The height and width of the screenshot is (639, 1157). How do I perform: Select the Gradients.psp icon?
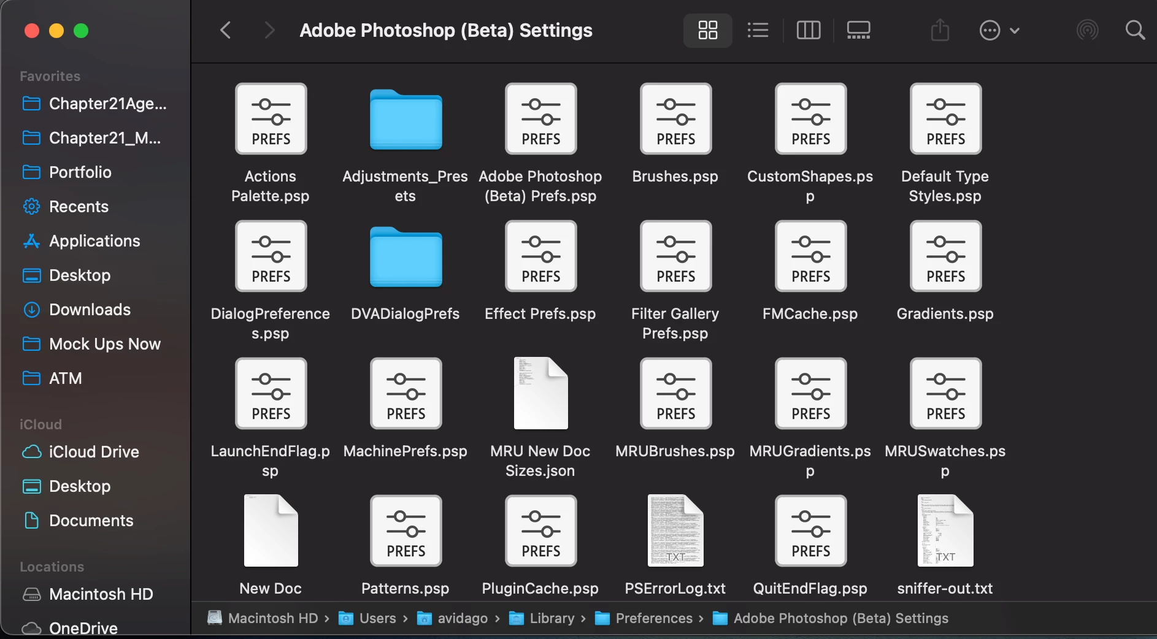coord(945,256)
